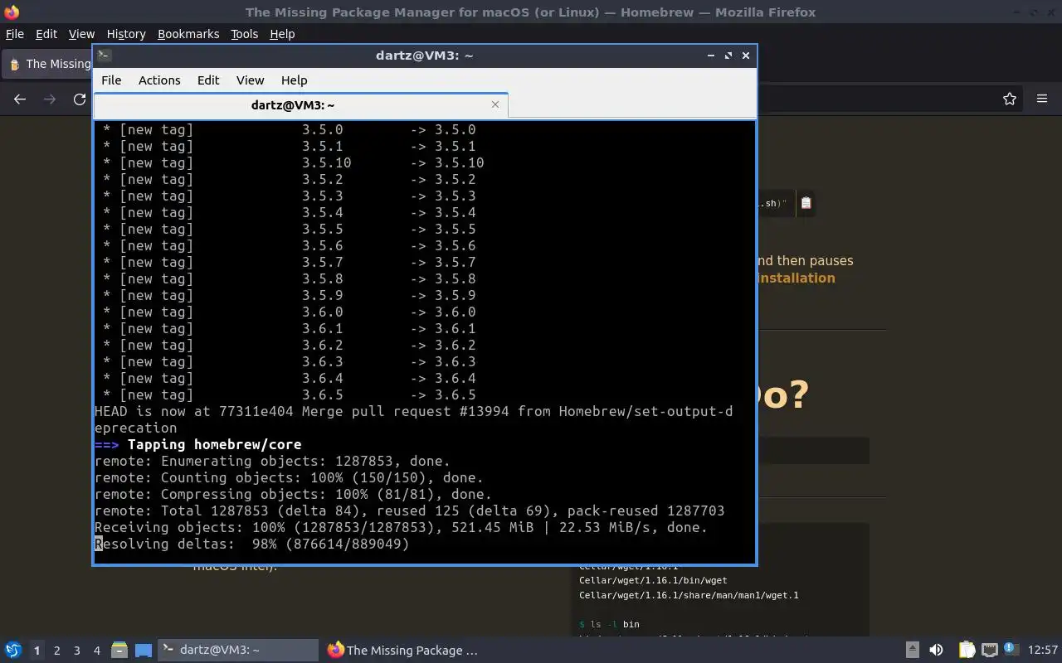Click the '3.5.10 -> 3.5.10' tag line
This screenshot has height=663, width=1062.
tap(293, 162)
